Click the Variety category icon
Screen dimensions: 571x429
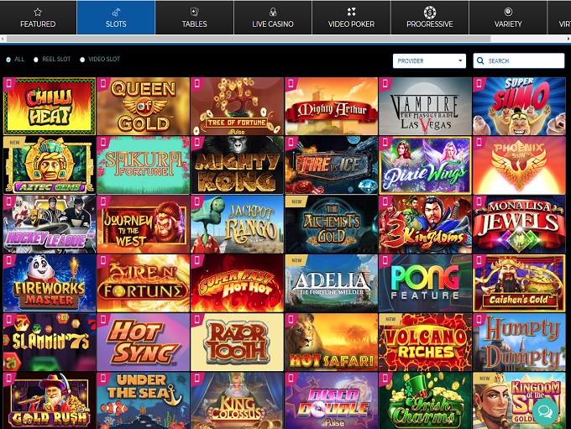[x=508, y=12]
